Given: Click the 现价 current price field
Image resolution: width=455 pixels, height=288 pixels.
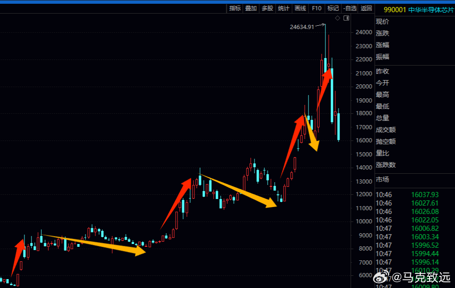Looking at the screenshot, I should coord(382,22).
